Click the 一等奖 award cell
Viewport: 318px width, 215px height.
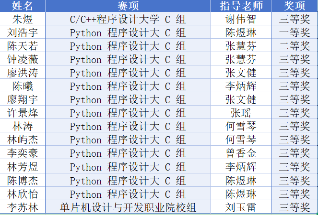294,32
